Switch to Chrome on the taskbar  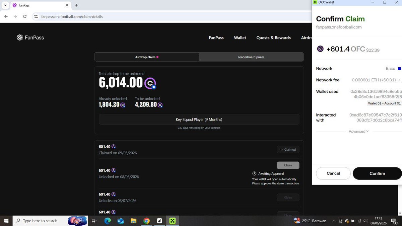coord(146,221)
